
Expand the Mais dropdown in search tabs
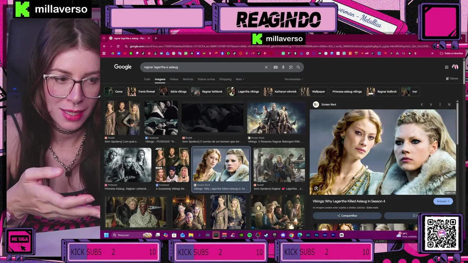240,79
